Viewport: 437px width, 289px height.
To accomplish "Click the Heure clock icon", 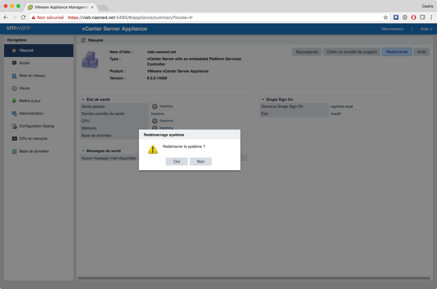I will (x=14, y=88).
